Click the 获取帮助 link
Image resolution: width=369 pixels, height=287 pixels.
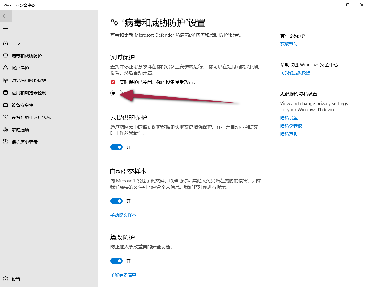pyautogui.click(x=289, y=44)
